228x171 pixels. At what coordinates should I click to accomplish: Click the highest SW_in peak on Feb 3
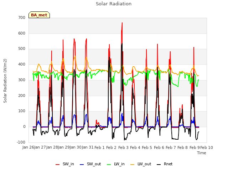tap(122, 23)
